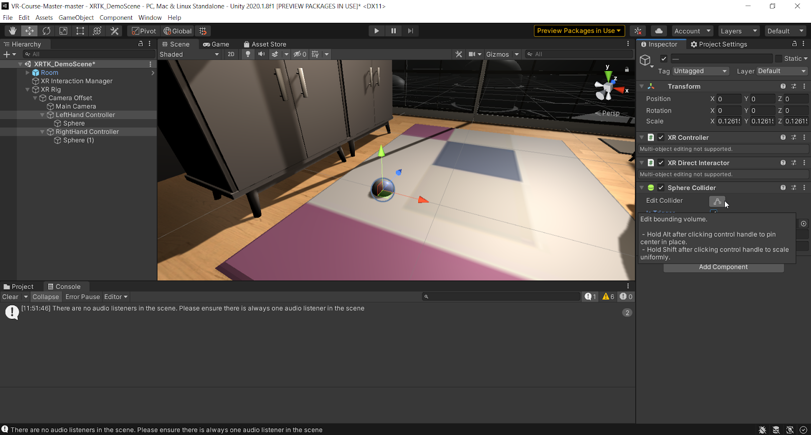The height and width of the screenshot is (435, 811).
Task: Click the Play button
Action: [x=376, y=31]
